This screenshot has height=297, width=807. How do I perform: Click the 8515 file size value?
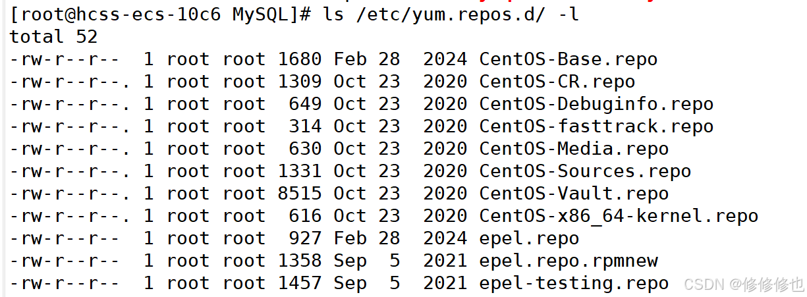(300, 194)
